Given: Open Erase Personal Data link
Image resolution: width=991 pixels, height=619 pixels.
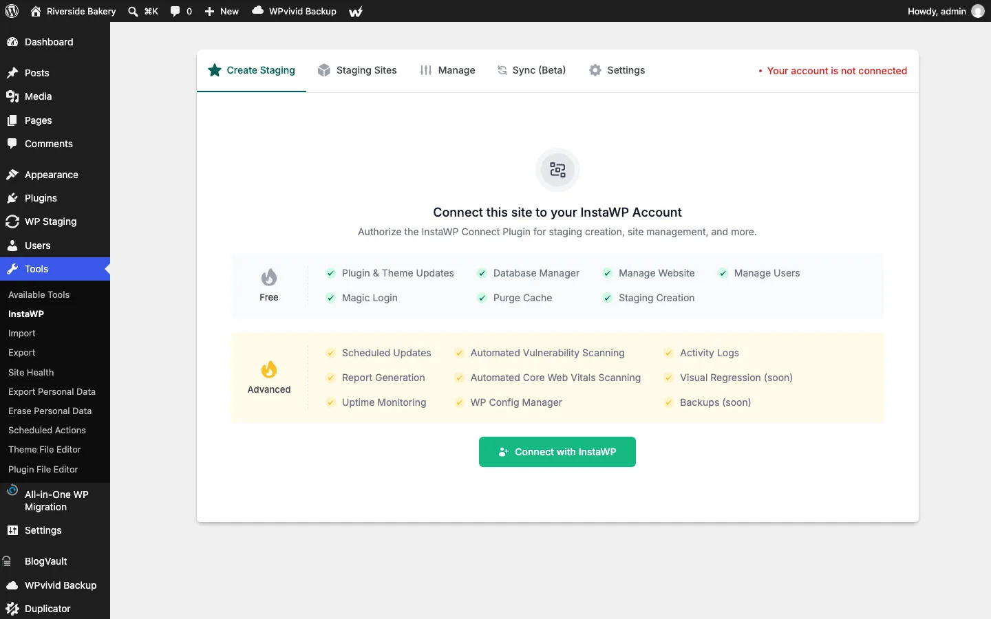Looking at the screenshot, I should (x=50, y=411).
